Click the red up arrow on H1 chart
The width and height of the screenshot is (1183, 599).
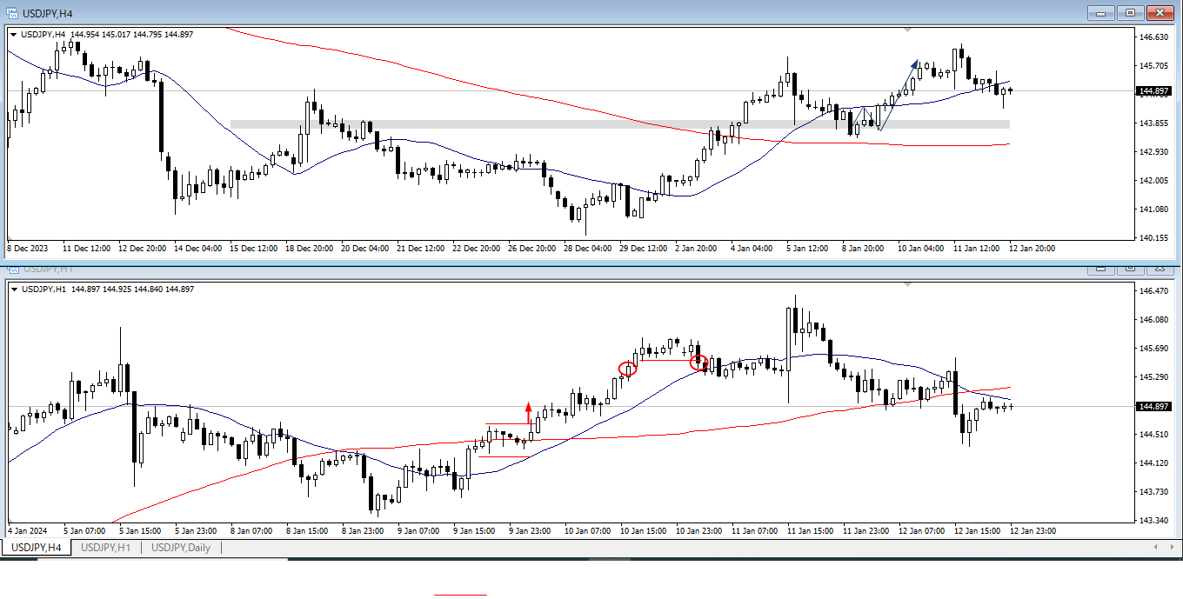528,409
